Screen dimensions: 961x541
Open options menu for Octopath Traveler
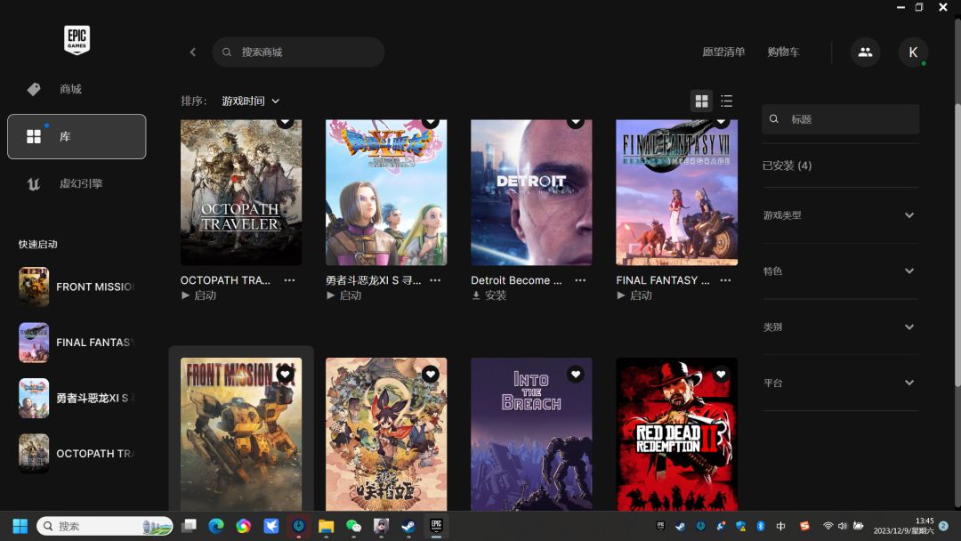click(289, 280)
